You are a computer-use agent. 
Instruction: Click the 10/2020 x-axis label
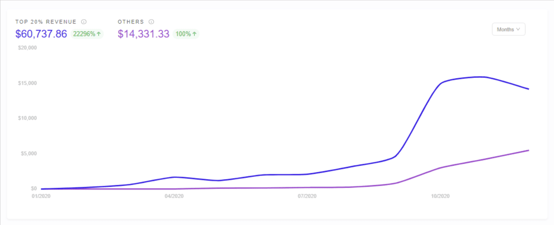click(x=440, y=196)
